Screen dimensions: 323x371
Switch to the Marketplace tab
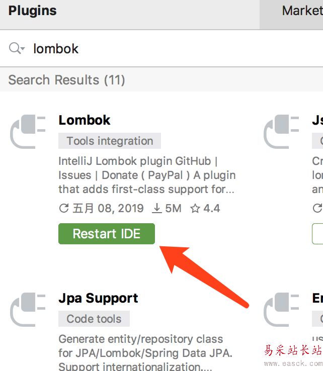pyautogui.click(x=302, y=11)
